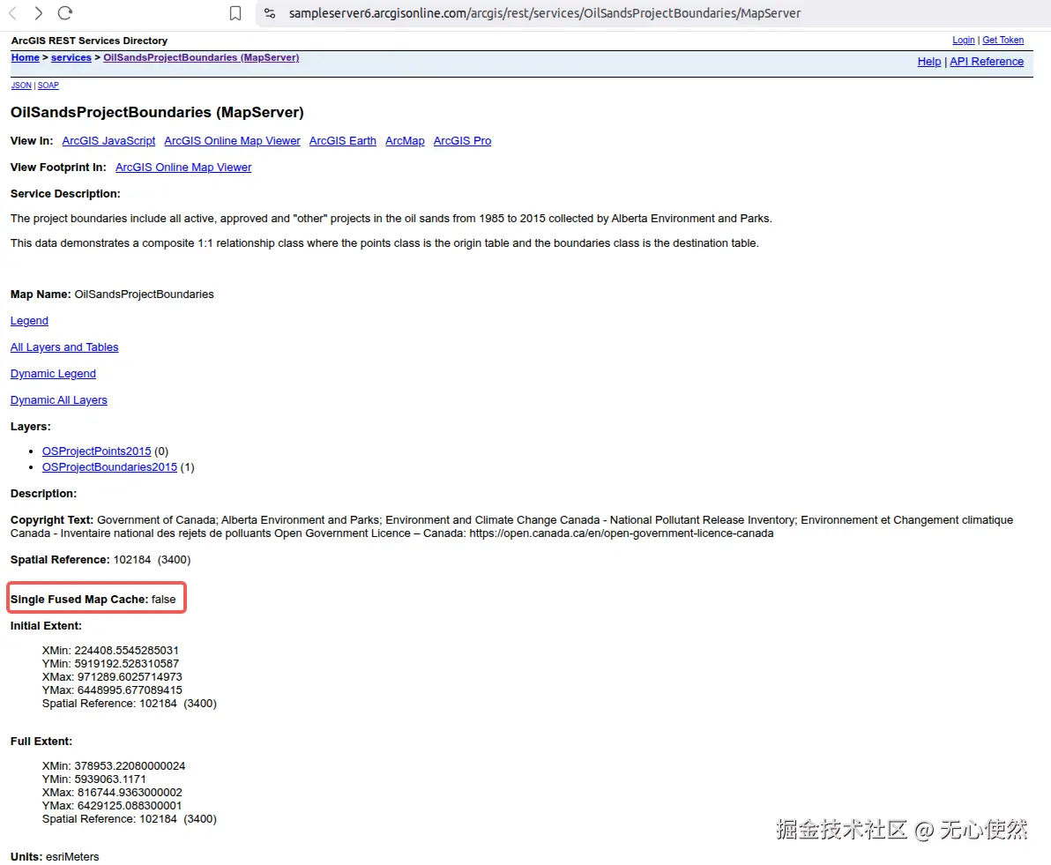Open the Login link
Screen dimensions: 1051x865
963,41
